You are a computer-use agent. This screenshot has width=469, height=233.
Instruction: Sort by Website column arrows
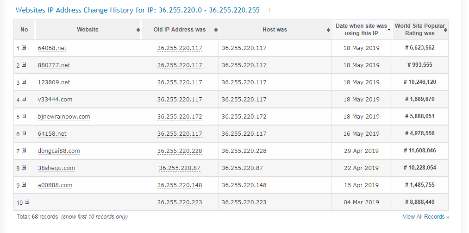[138, 30]
